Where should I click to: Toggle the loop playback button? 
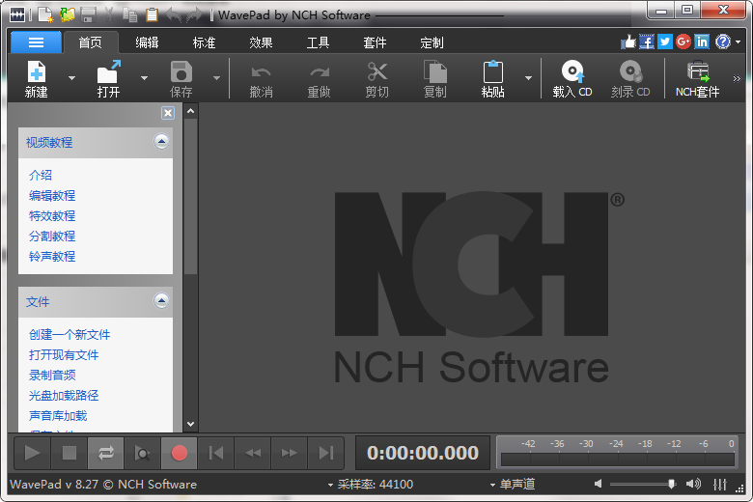(105, 453)
